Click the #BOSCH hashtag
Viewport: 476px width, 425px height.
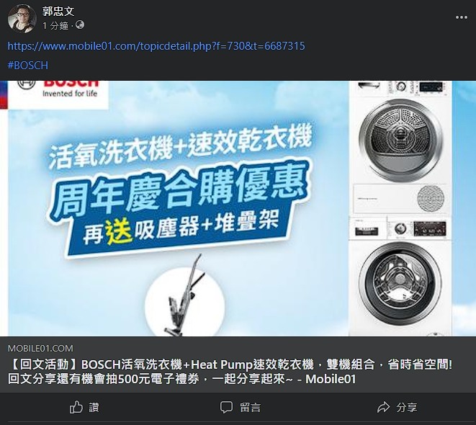[x=27, y=66]
